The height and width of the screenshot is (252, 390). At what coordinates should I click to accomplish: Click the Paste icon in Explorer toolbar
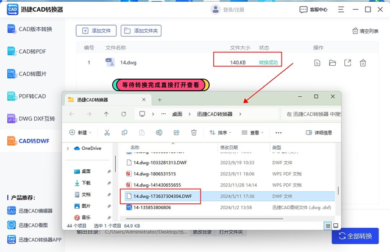click(142, 133)
